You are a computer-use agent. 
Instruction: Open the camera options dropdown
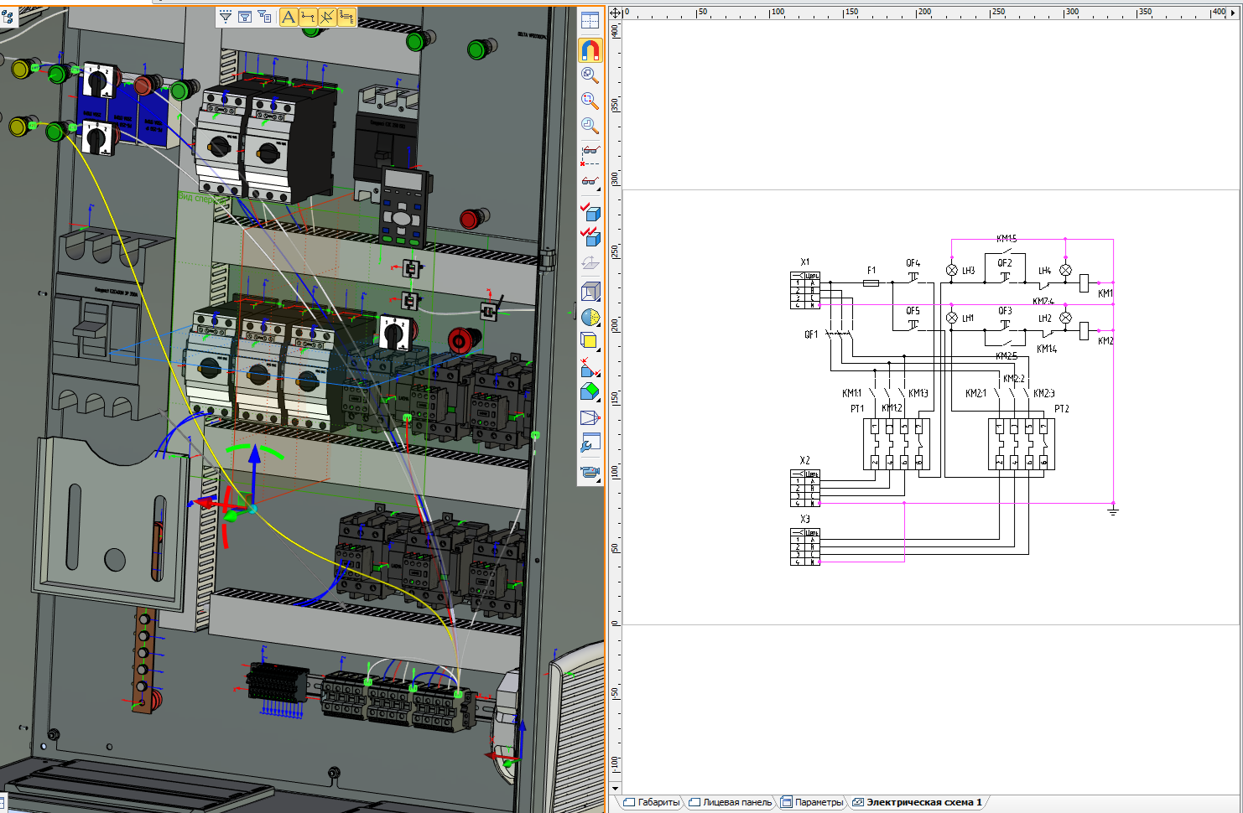[x=590, y=473]
